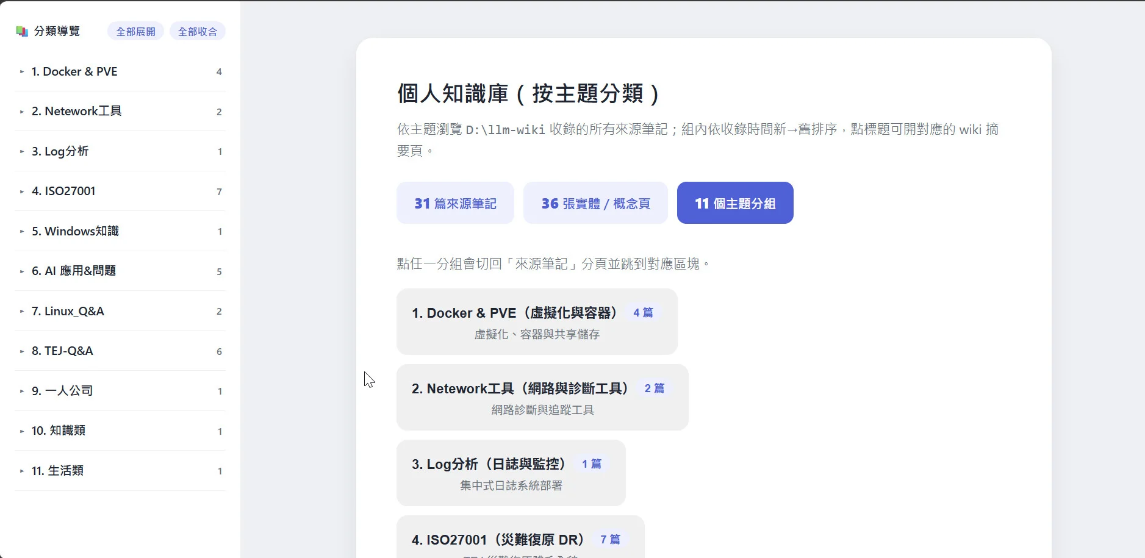Viewport: 1145px width, 558px height.
Task: Select 9. 一人公司 in the sidebar
Action: (x=120, y=391)
